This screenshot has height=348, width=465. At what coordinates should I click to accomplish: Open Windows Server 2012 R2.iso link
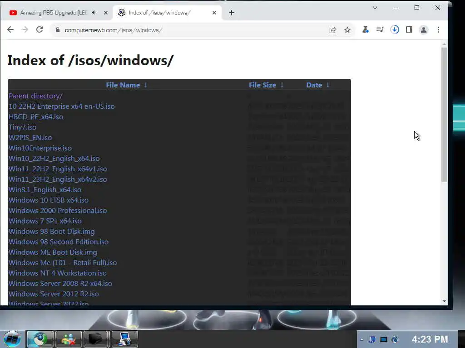(x=54, y=294)
